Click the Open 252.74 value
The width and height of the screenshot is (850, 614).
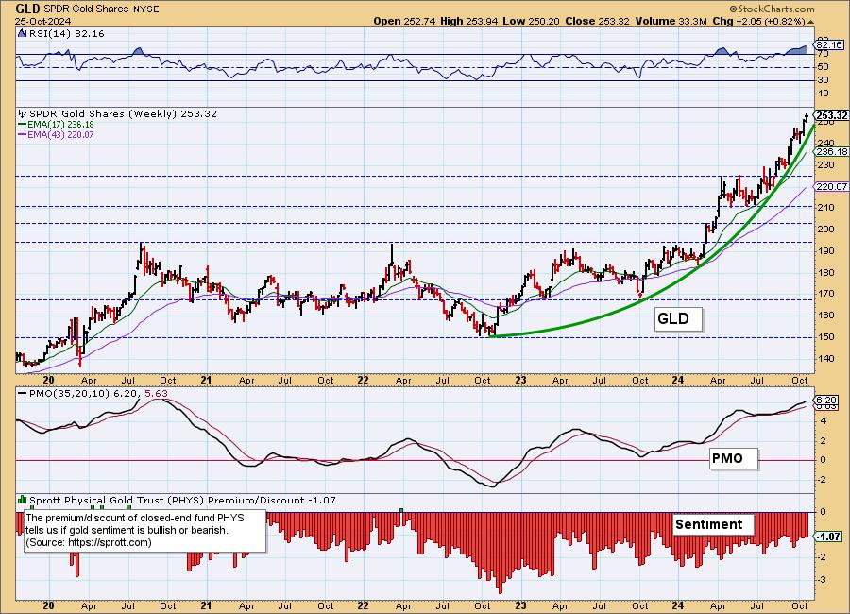click(x=404, y=21)
